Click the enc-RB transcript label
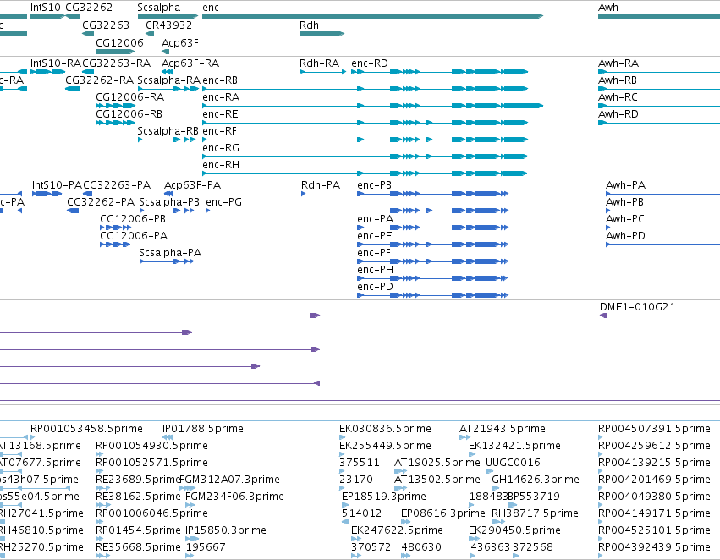 click(220, 80)
